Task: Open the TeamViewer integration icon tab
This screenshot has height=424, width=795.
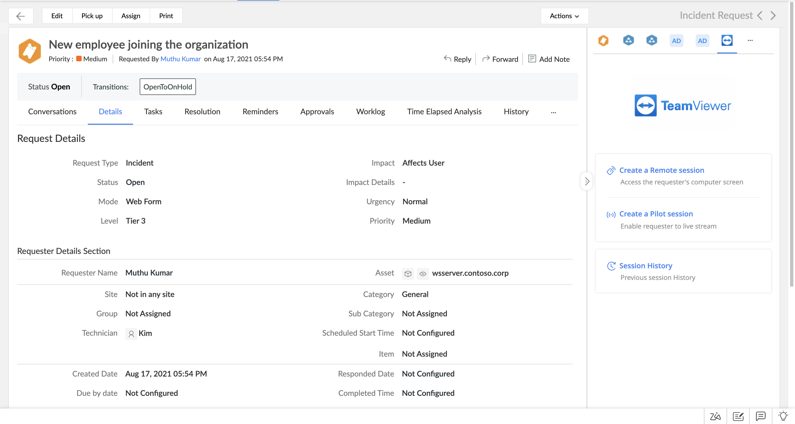Action: (727, 40)
